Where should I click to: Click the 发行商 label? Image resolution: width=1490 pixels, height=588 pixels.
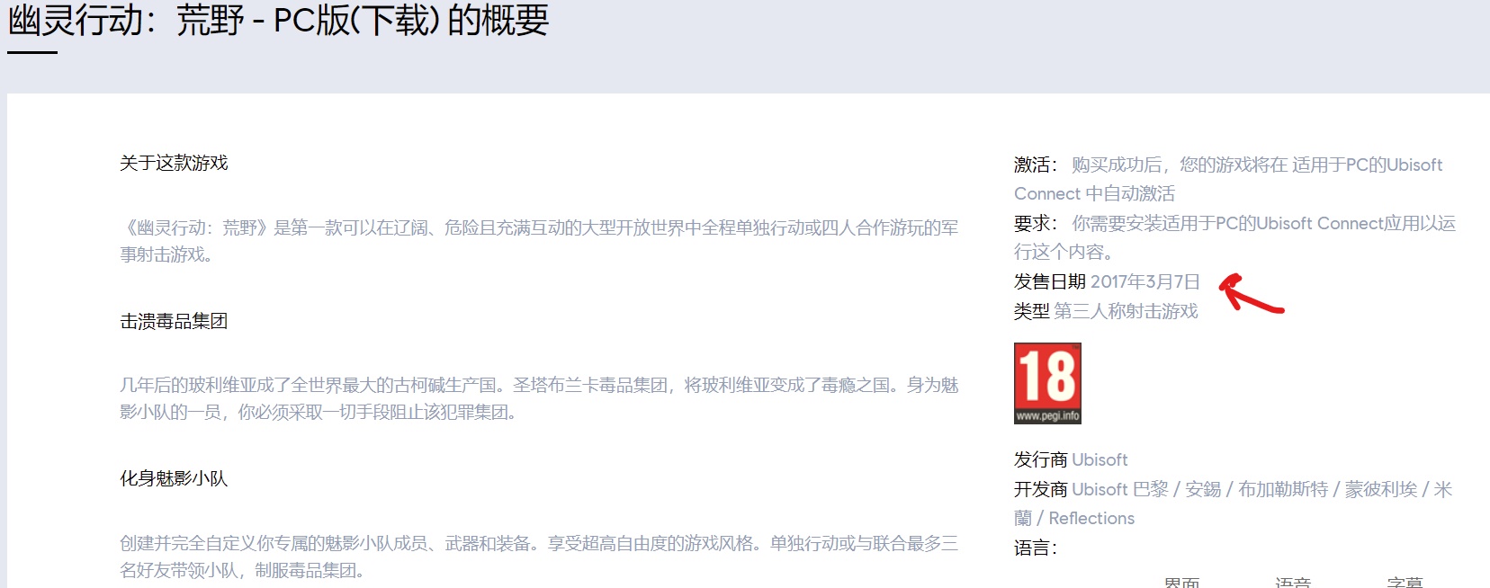pyautogui.click(x=1041, y=459)
